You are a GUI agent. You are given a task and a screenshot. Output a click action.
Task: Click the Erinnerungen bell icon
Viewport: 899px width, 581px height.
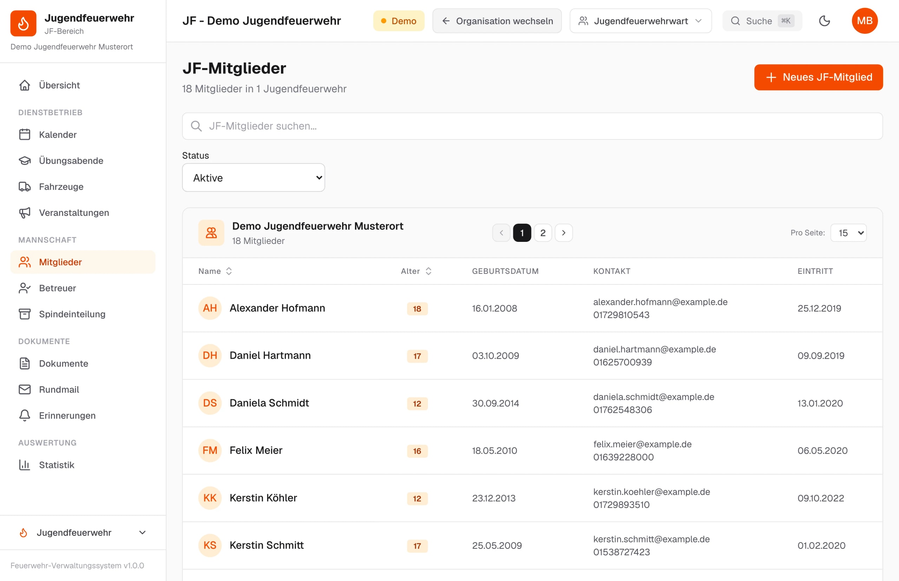click(x=25, y=416)
